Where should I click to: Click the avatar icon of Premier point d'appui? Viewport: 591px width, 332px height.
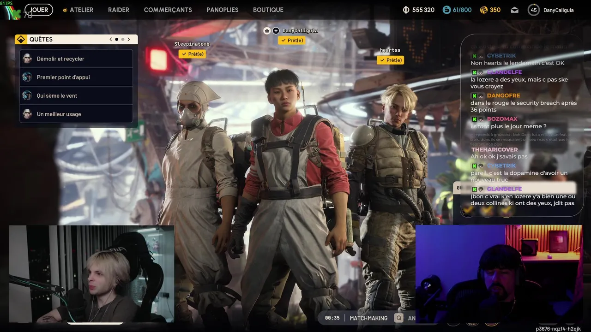pos(27,77)
